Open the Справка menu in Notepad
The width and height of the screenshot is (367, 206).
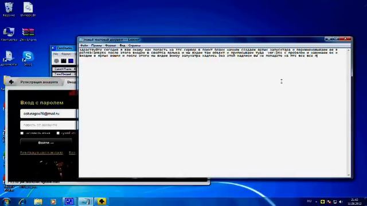135,46
